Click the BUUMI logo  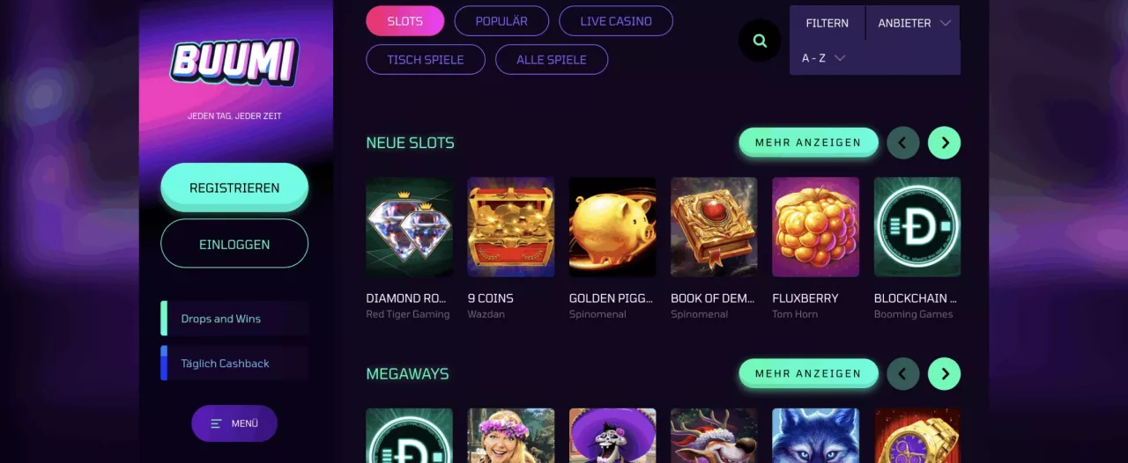(x=234, y=62)
